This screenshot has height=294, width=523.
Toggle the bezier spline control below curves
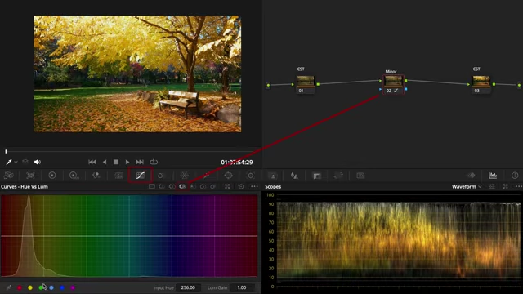click(9, 287)
